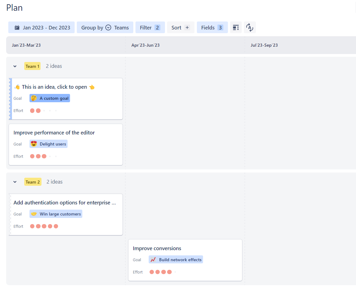
Task: Open the Sort options
Action: pos(181,27)
